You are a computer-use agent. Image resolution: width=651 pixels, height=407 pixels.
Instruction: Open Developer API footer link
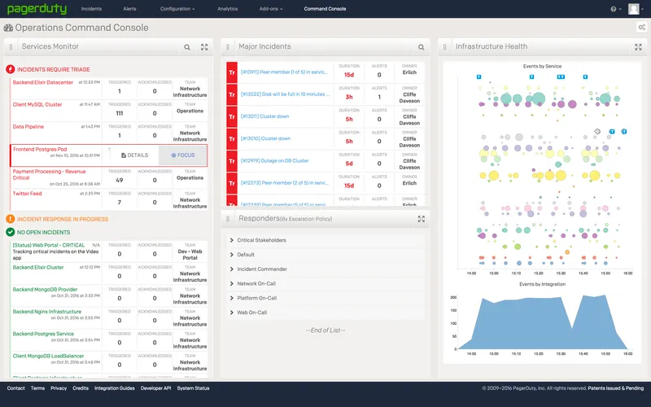click(x=155, y=388)
